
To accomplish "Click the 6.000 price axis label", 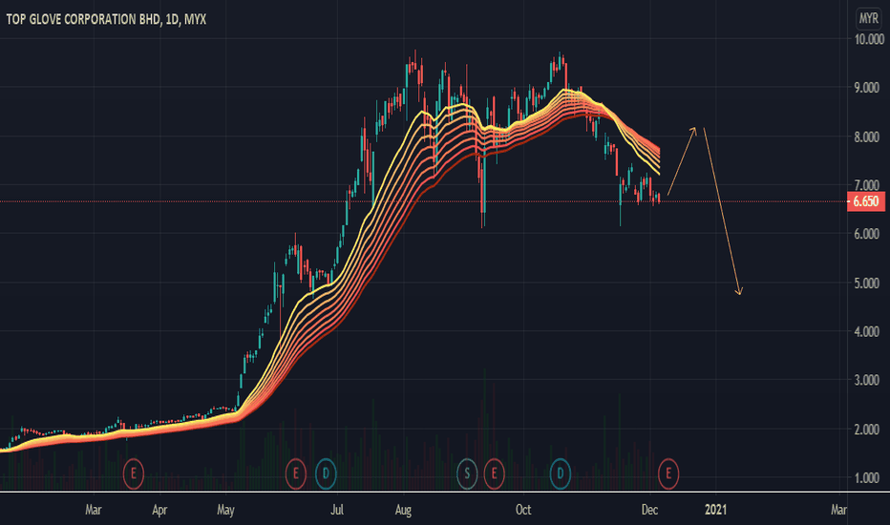I will (x=867, y=234).
